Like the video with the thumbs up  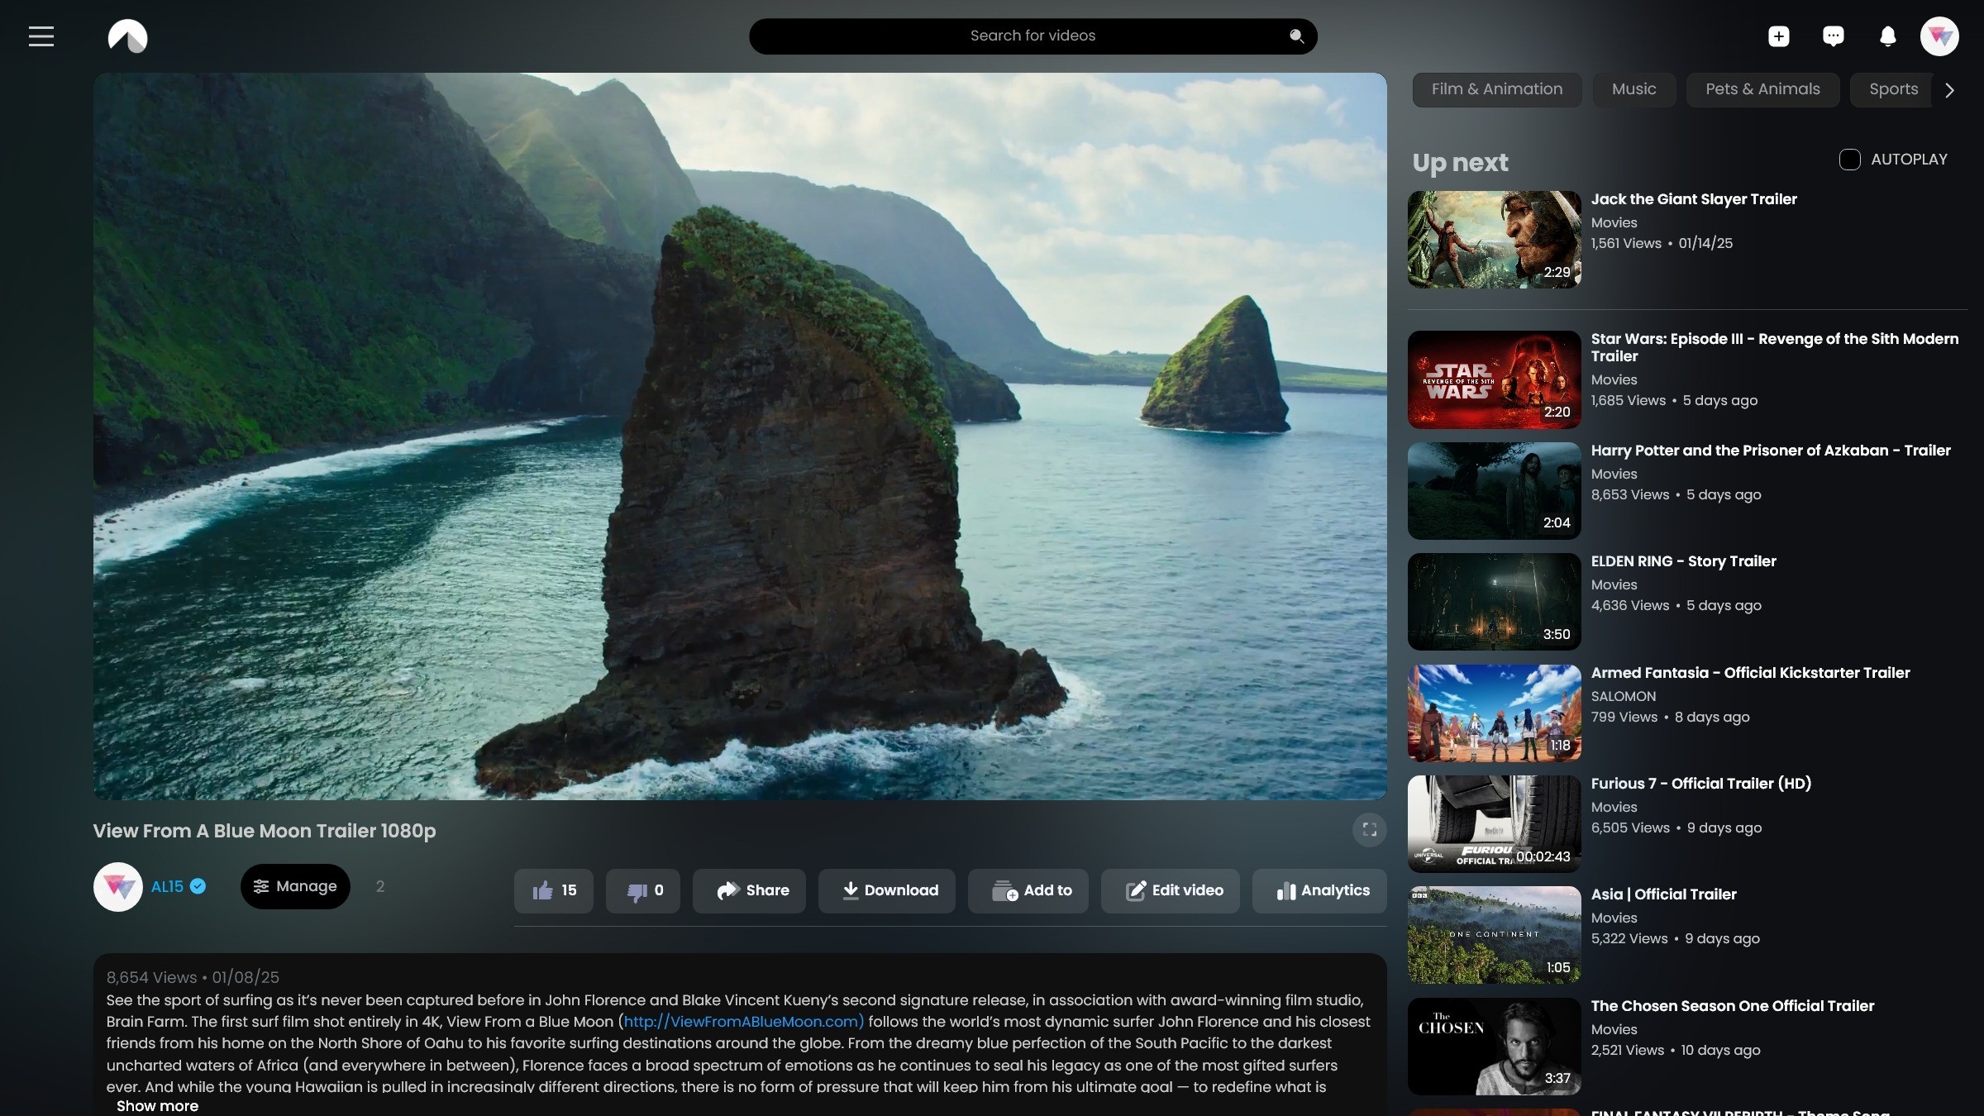[553, 890]
